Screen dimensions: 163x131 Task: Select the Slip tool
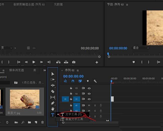[x=53, y=97]
